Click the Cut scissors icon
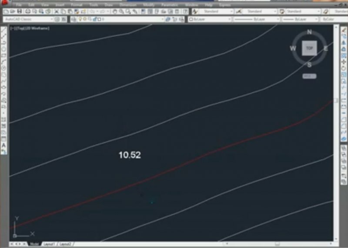Screen dimensions: 348x248 click(x=57, y=11)
